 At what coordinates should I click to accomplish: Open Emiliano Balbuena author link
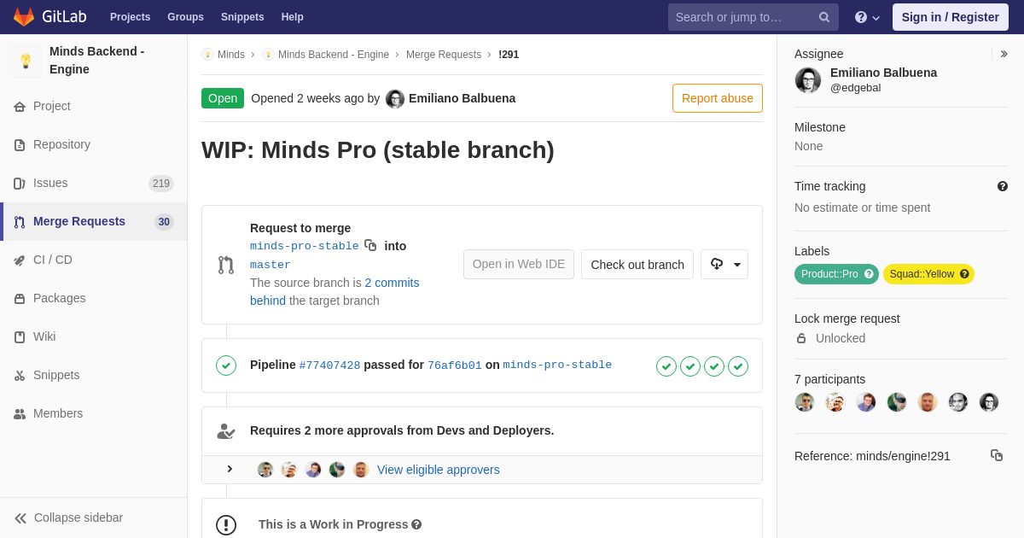coord(462,98)
